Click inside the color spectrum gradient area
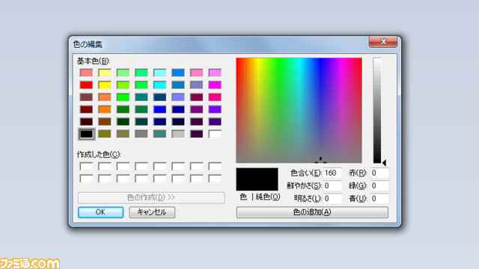This screenshot has width=479, height=269. tap(299, 110)
